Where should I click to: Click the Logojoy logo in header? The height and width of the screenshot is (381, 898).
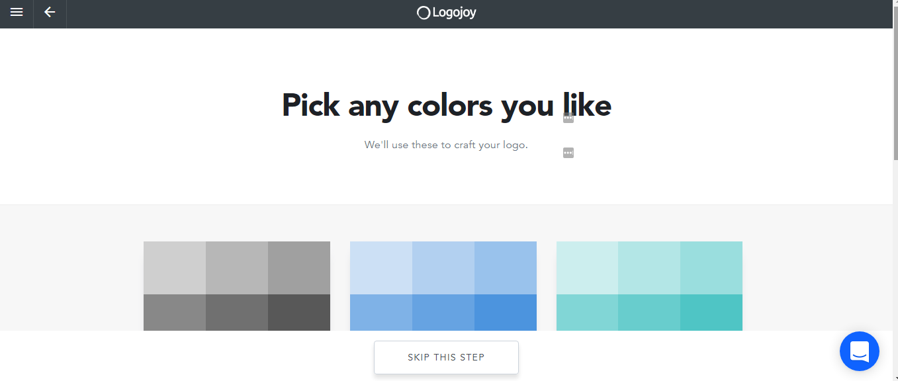[x=447, y=12]
